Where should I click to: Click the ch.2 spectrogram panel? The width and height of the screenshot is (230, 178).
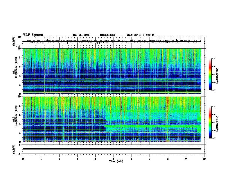tap(112, 119)
